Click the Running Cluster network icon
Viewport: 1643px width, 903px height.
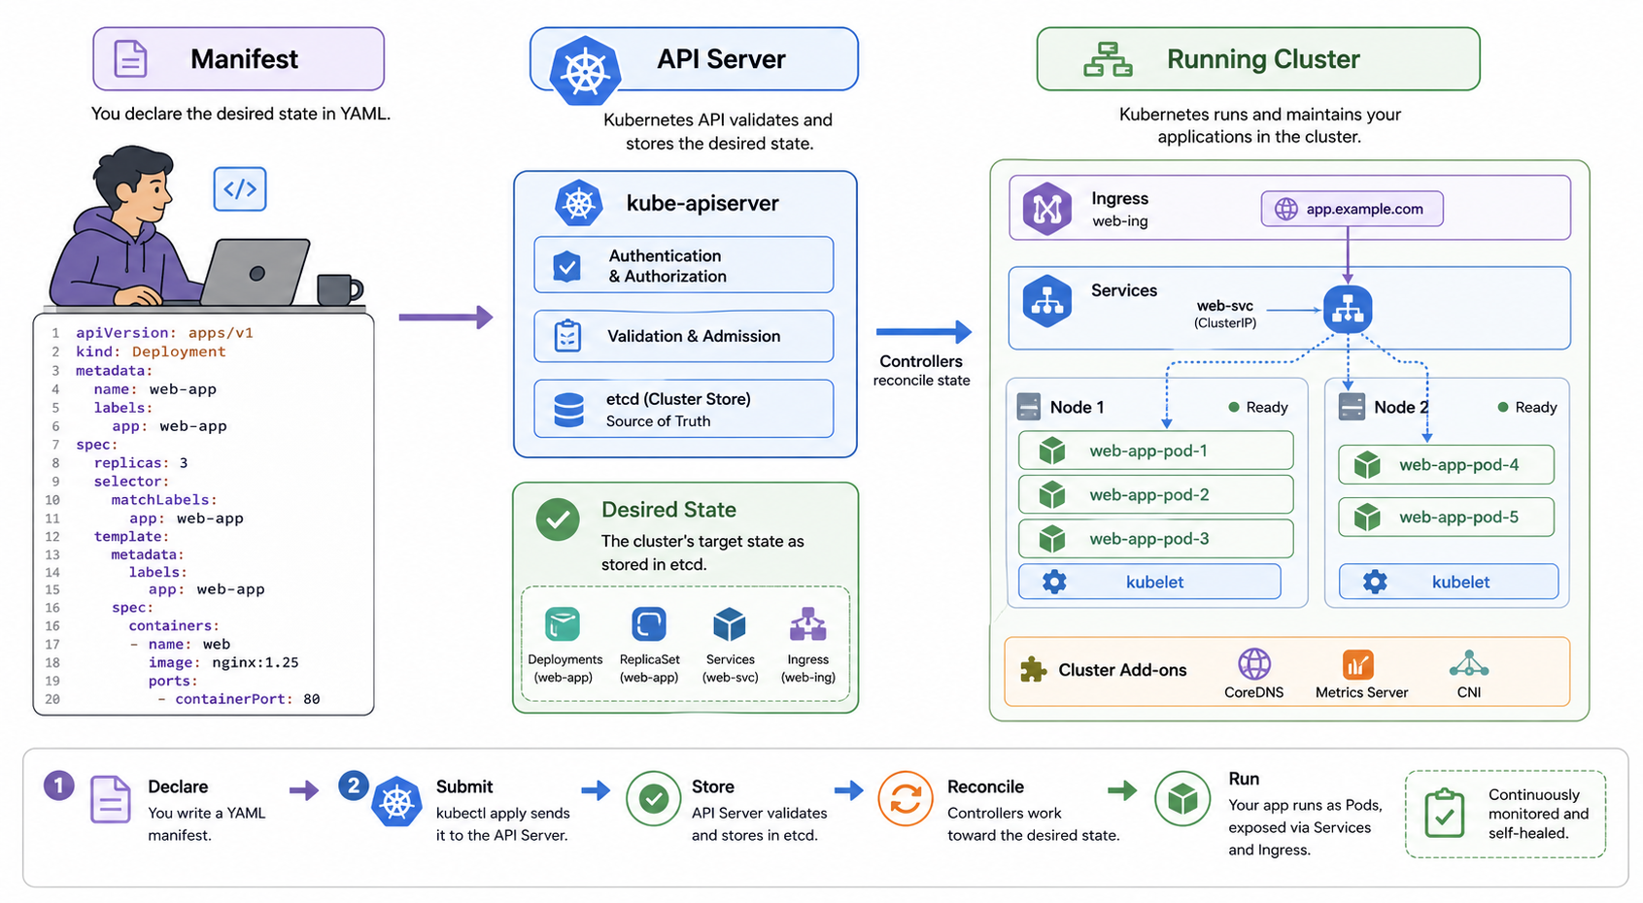click(x=1108, y=59)
